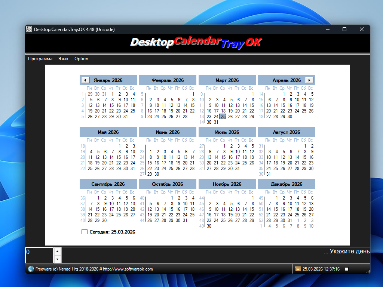The image size is (383, 287).
Task: Select day 31 in Март 2026
Action: pyautogui.click(x=216, y=122)
